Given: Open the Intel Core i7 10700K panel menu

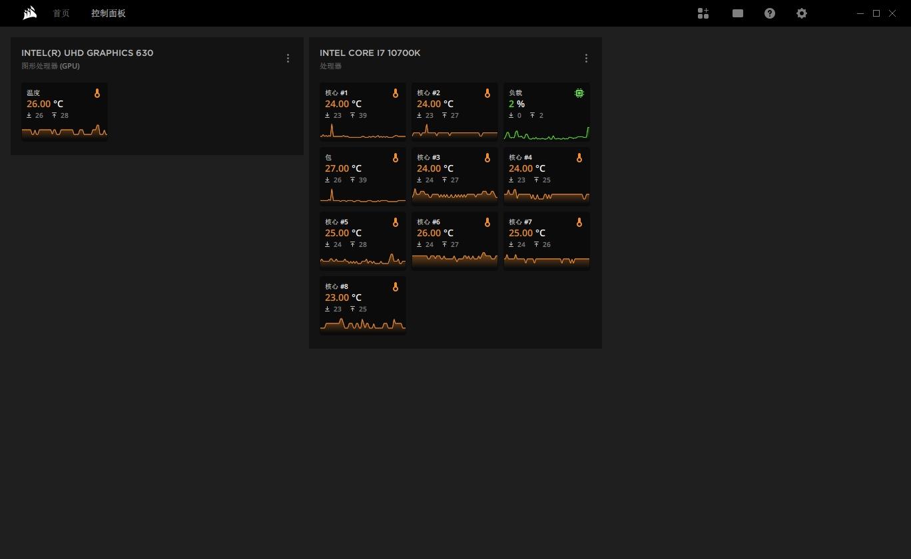Looking at the screenshot, I should tap(586, 59).
